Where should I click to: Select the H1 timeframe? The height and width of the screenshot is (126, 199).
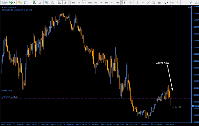pos(96,3)
